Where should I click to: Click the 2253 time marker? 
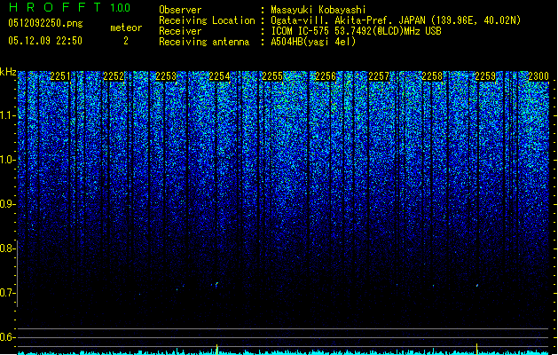click(x=166, y=76)
